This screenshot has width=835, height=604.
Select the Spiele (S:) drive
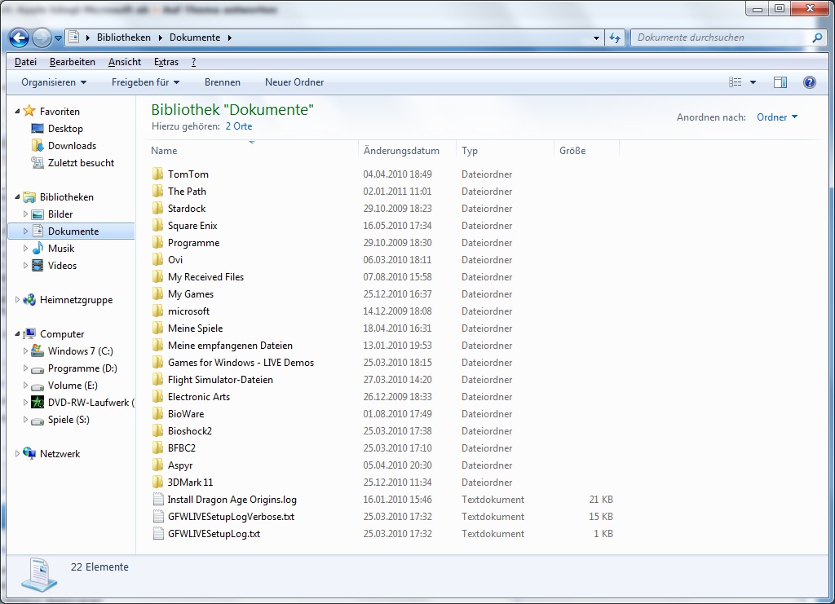pos(68,419)
